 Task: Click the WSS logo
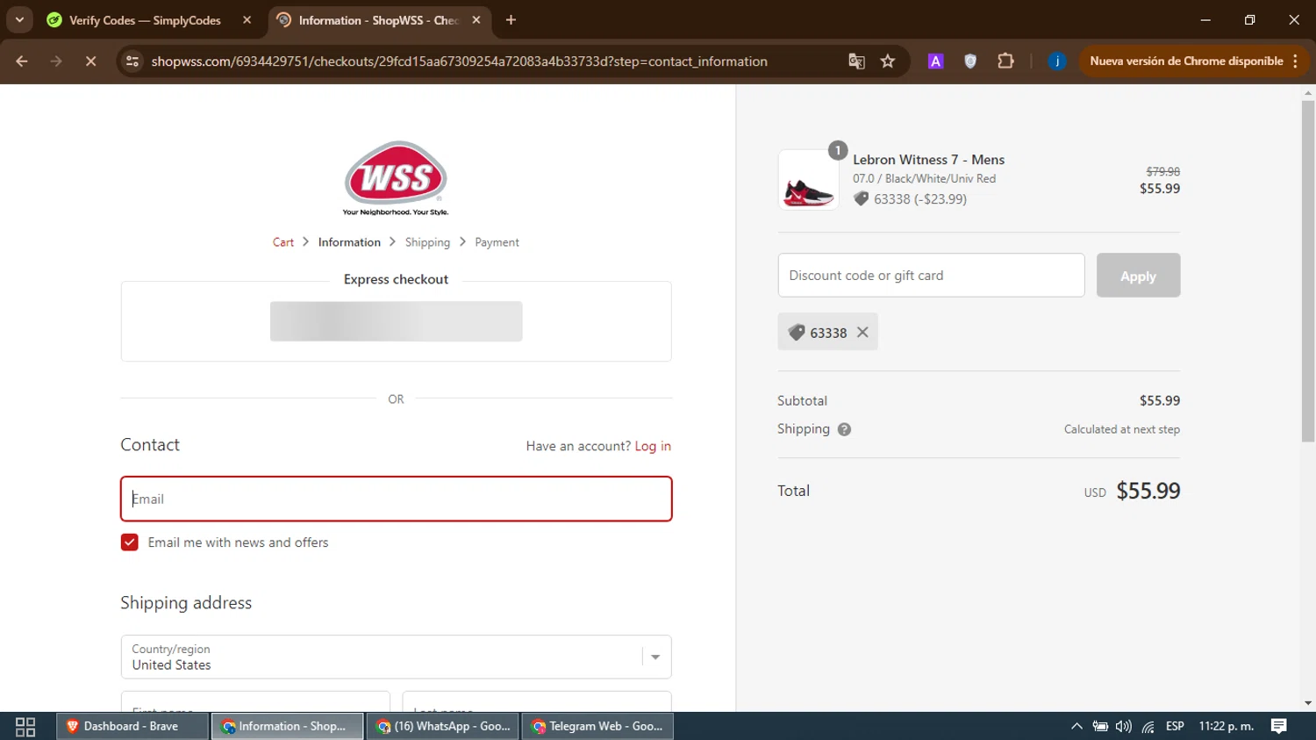(396, 178)
